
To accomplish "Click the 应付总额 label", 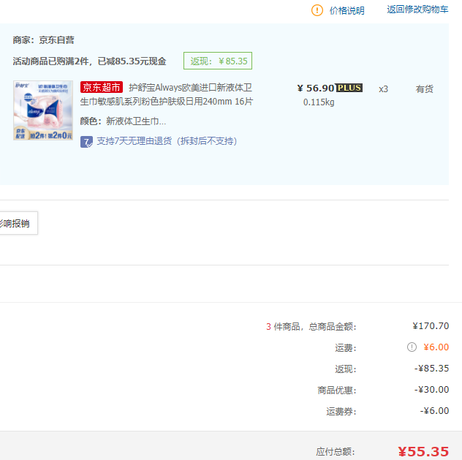I will pos(336,452).
